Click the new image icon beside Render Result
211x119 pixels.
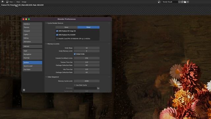point(182,2)
